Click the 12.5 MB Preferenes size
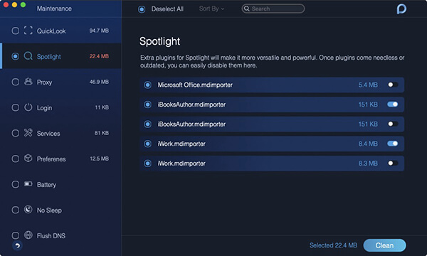 (x=100, y=159)
